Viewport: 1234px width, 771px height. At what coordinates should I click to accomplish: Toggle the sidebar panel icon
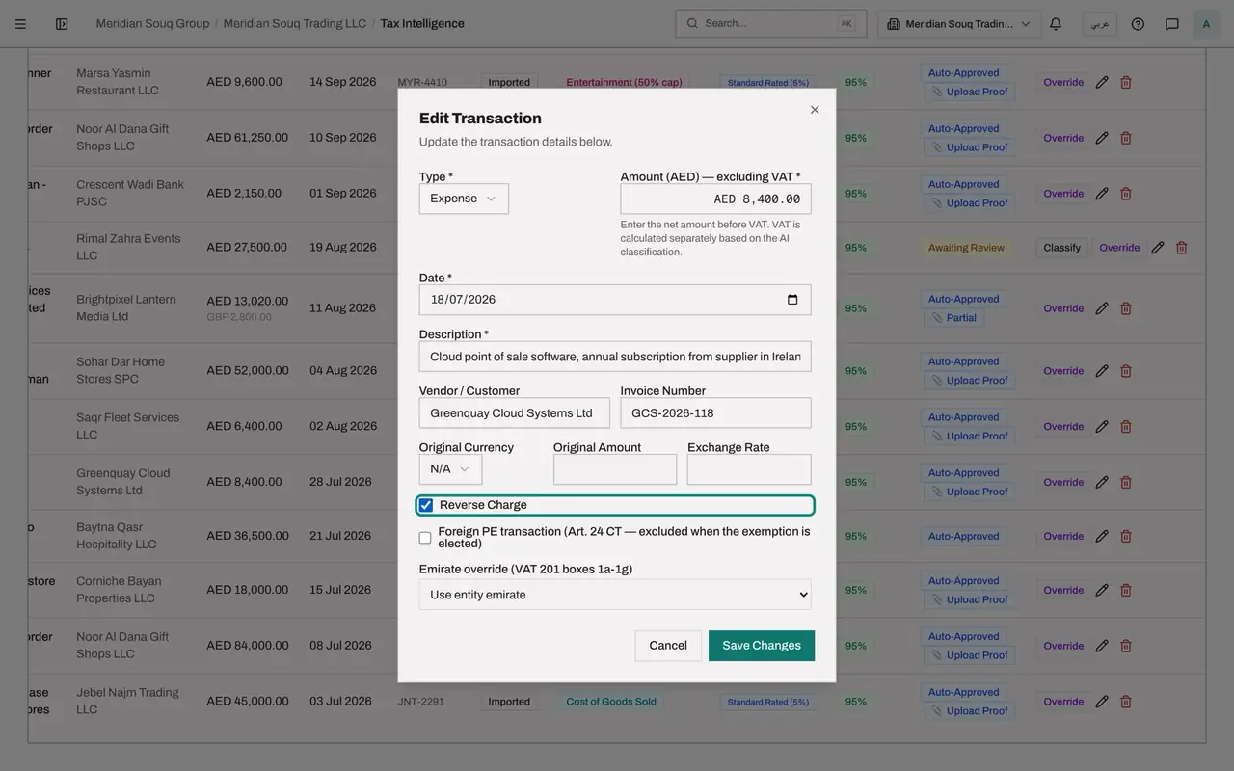(62, 24)
